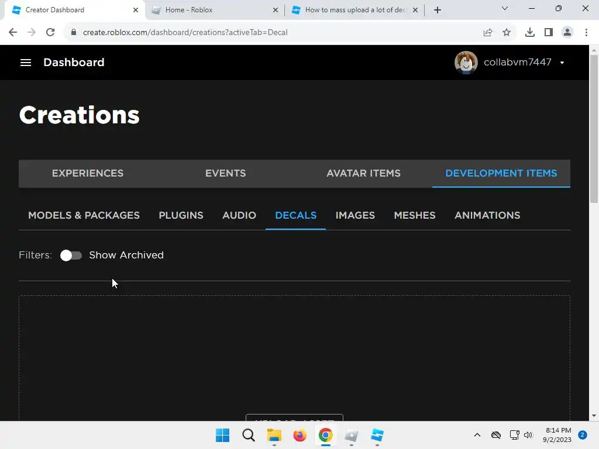
Task: Open the Windows Start menu
Action: pos(222,435)
